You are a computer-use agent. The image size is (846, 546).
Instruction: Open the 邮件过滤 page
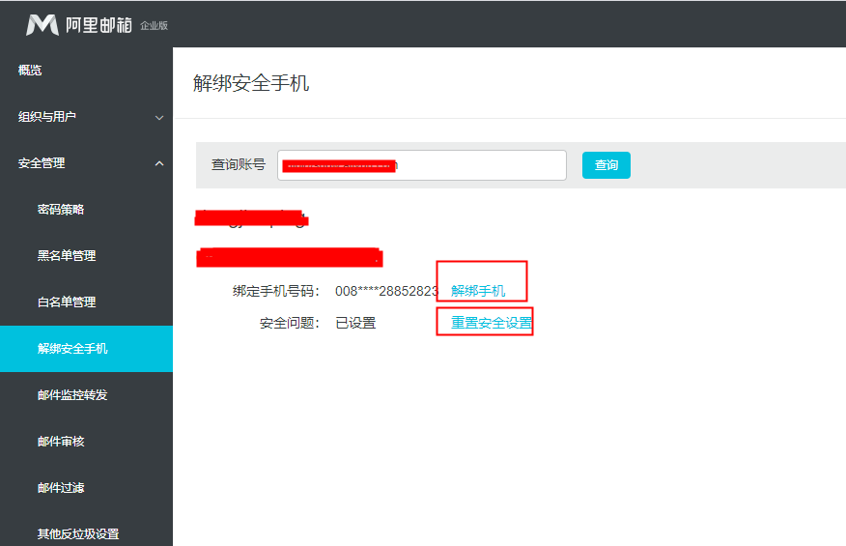pyautogui.click(x=61, y=488)
